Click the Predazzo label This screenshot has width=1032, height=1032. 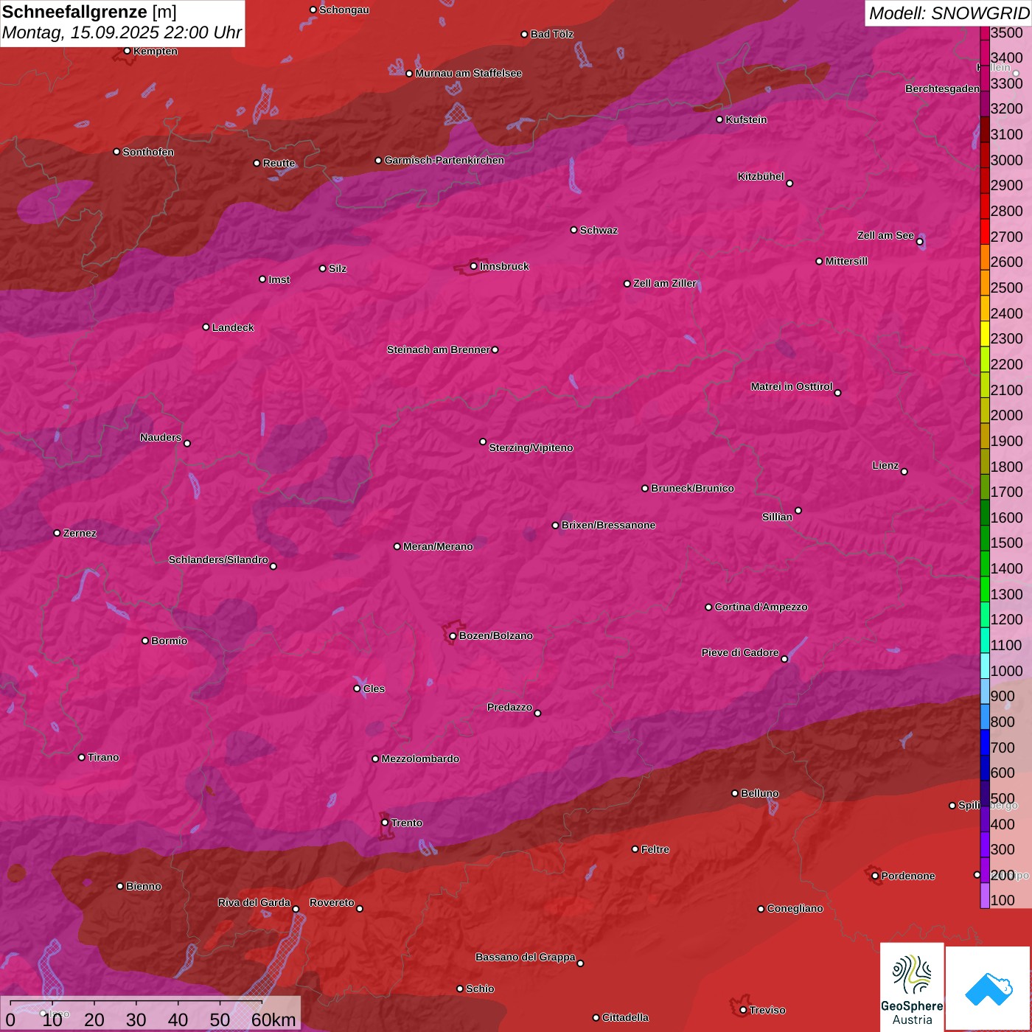509,707
